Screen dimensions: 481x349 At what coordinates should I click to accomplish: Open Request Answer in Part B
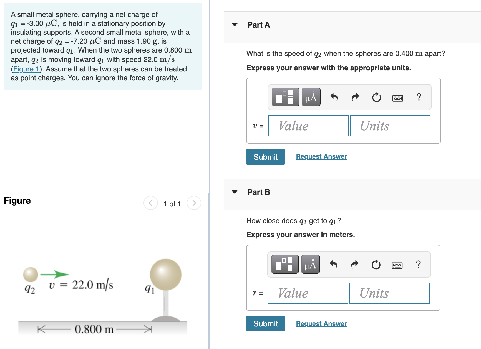click(321, 323)
